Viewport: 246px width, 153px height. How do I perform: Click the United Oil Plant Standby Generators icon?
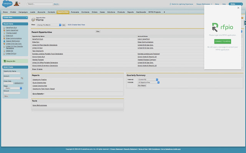[x=4, y=47]
